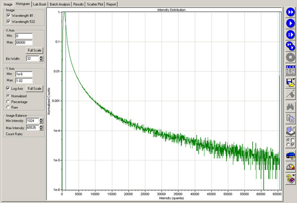
Task: Increase Max Intensity with up spinner
Action: pos(41,126)
